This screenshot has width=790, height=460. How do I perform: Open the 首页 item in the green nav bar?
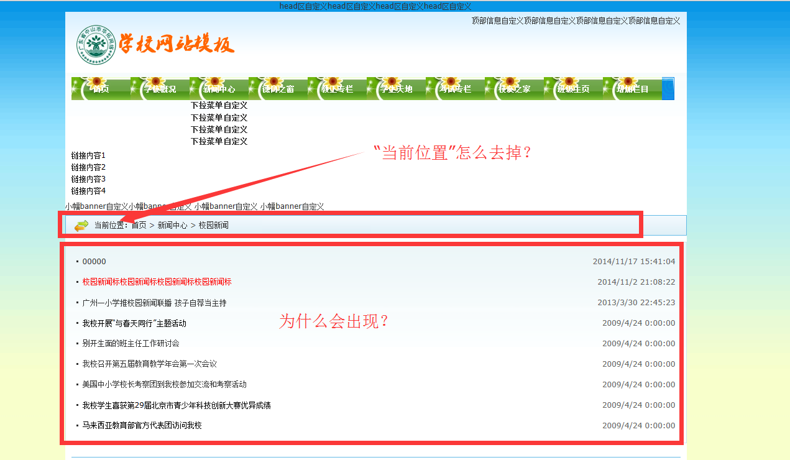100,89
